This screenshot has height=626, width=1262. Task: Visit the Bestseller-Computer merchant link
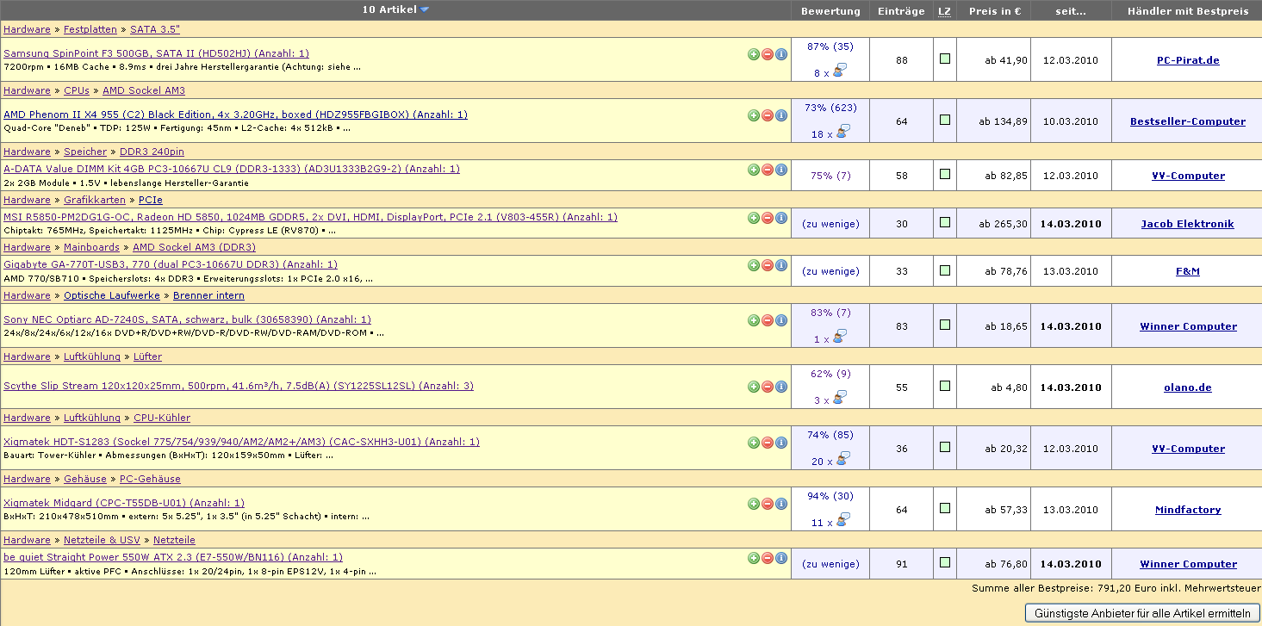[x=1188, y=121]
